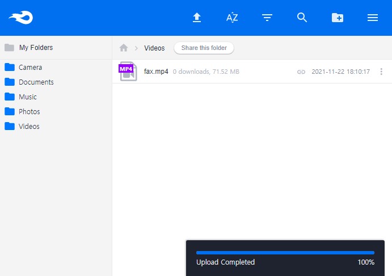Click the Documents folder icon

tap(10, 82)
